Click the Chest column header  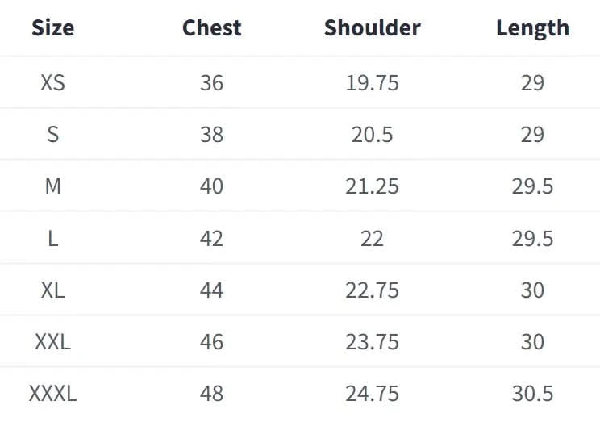pyautogui.click(x=211, y=28)
